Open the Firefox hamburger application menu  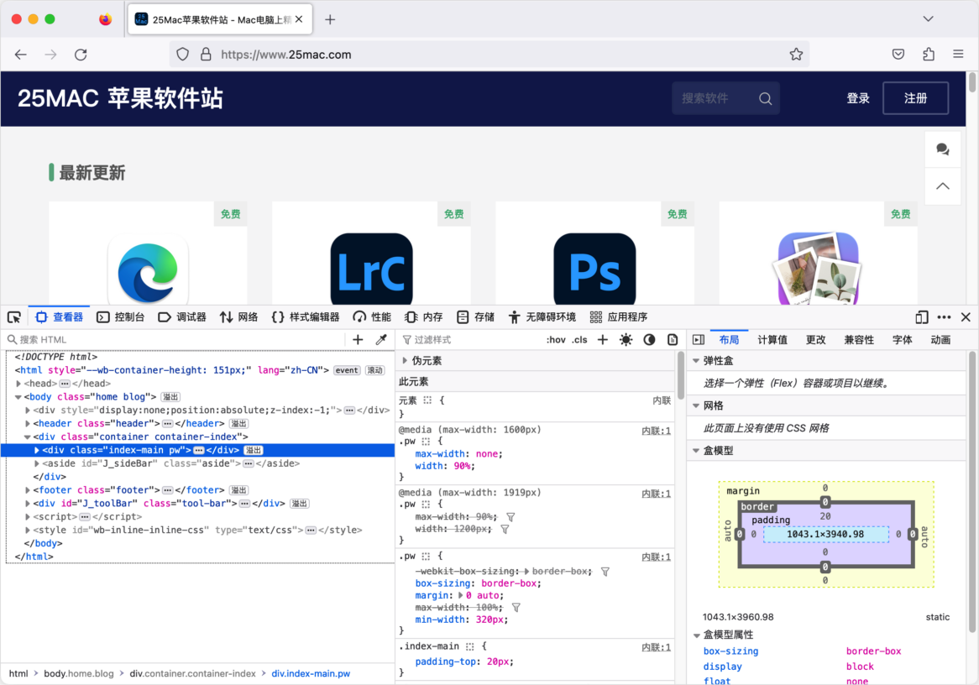[958, 55]
